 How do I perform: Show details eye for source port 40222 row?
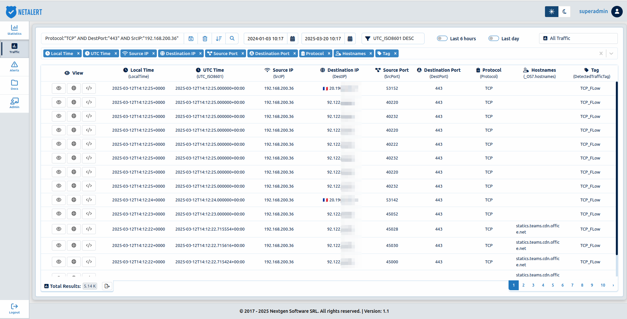pos(59,144)
